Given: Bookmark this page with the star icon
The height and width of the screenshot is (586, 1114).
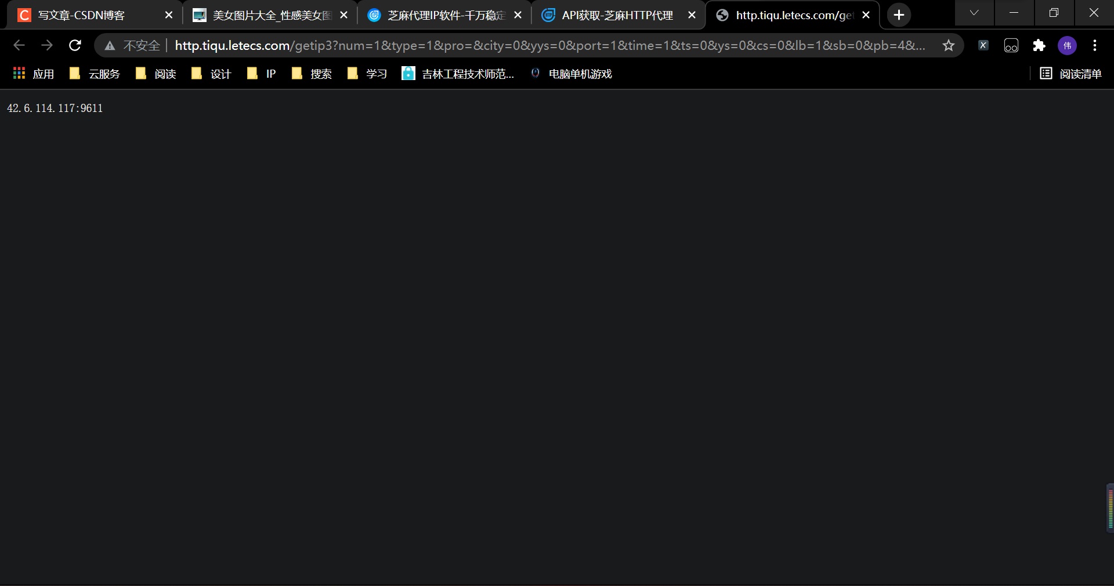Looking at the screenshot, I should [x=948, y=45].
